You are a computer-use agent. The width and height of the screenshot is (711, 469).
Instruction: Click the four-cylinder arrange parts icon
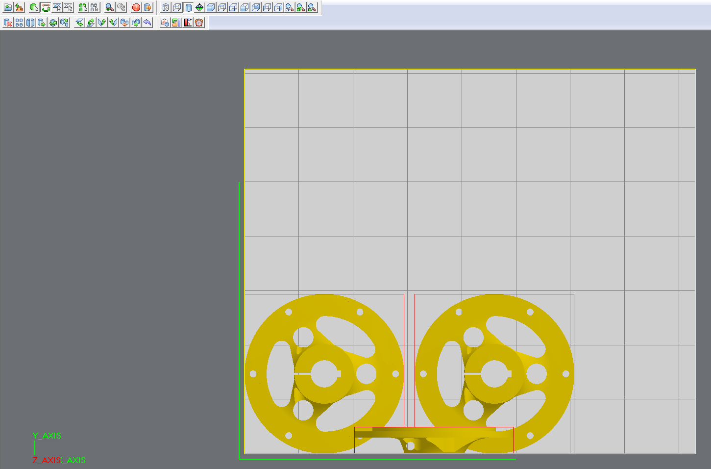(19, 23)
